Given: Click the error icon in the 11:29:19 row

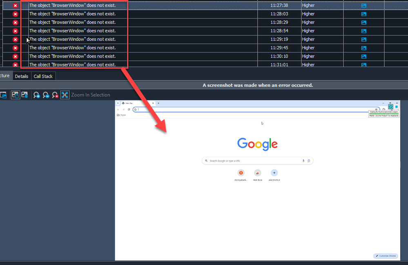Looking at the screenshot, I should coord(16,40).
